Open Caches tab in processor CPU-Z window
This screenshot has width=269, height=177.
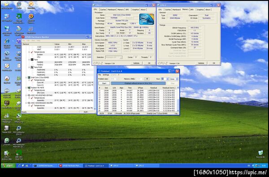[103, 9]
